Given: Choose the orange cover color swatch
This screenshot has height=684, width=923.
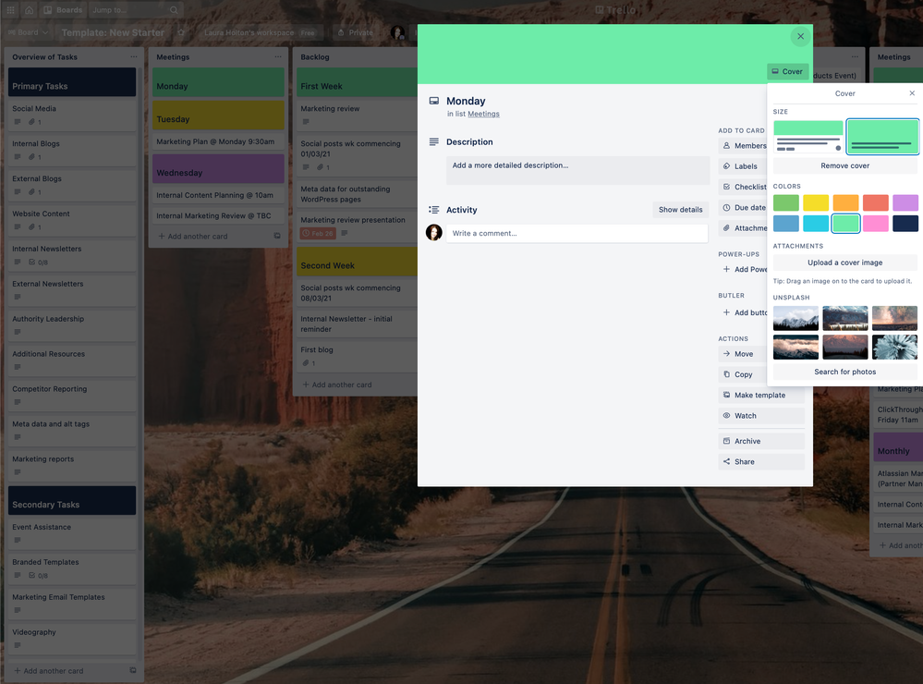Looking at the screenshot, I should tap(845, 202).
